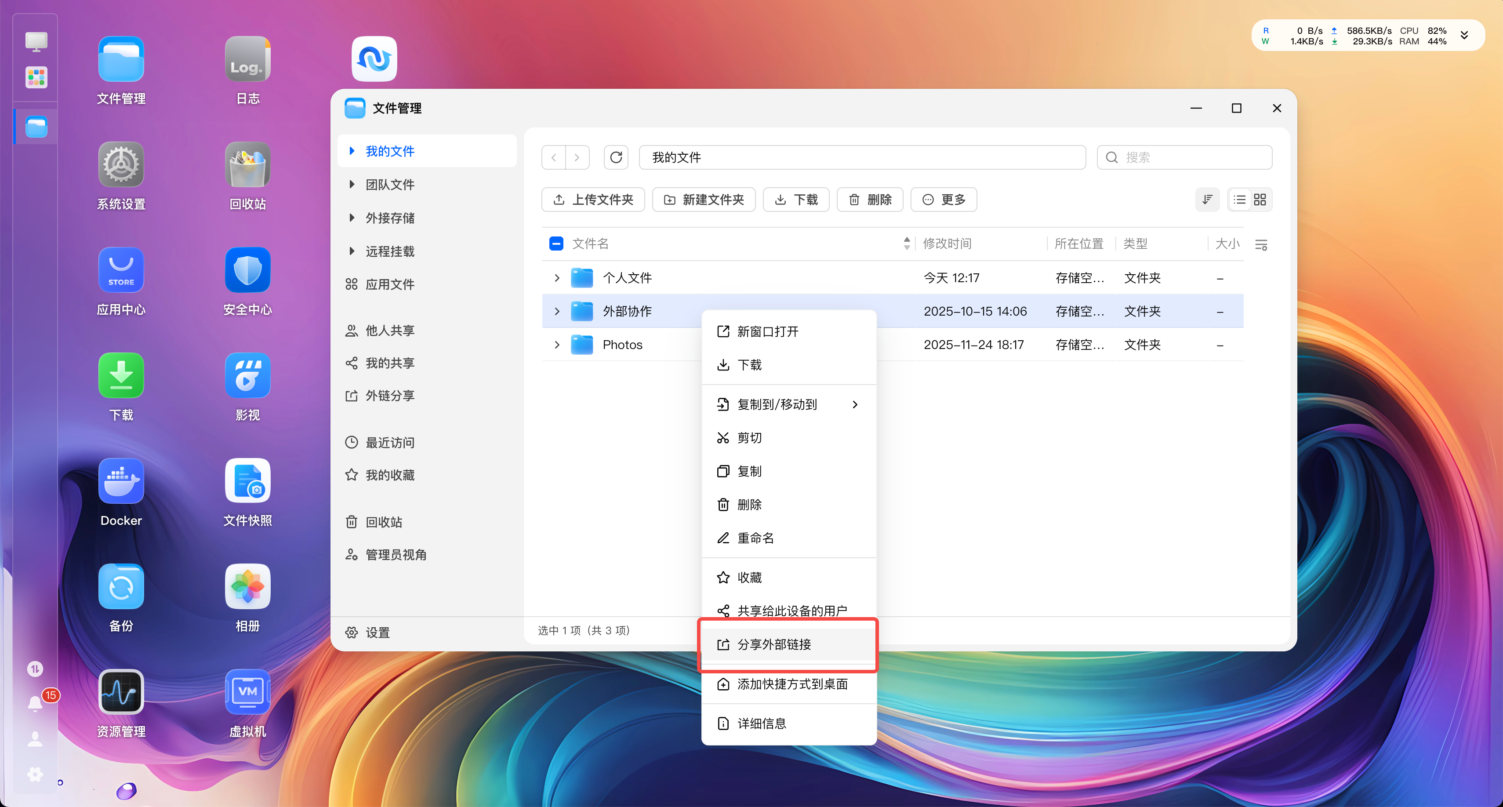Open the 文件快照 app icon
Screen dimensions: 1503x807
[x=247, y=481]
